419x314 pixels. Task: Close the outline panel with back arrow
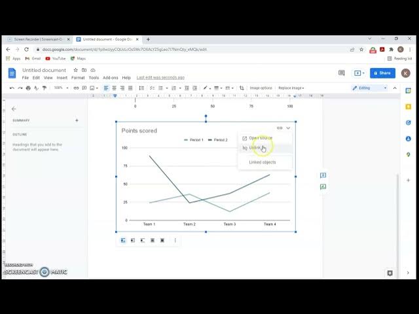point(14,109)
